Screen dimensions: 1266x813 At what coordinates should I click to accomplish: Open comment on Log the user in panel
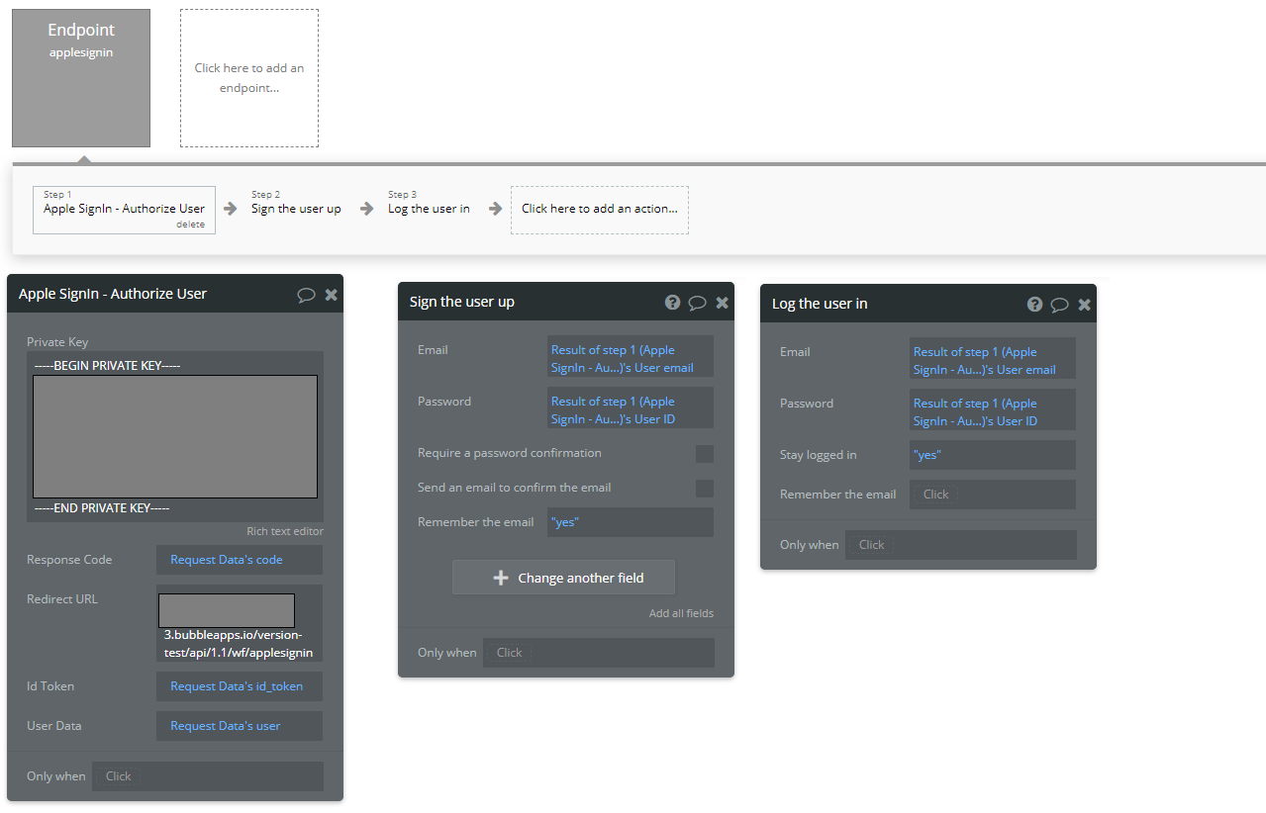(x=1059, y=305)
